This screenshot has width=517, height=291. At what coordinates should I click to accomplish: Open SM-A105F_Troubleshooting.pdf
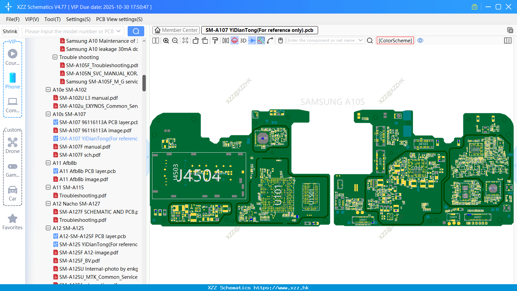tap(99, 65)
